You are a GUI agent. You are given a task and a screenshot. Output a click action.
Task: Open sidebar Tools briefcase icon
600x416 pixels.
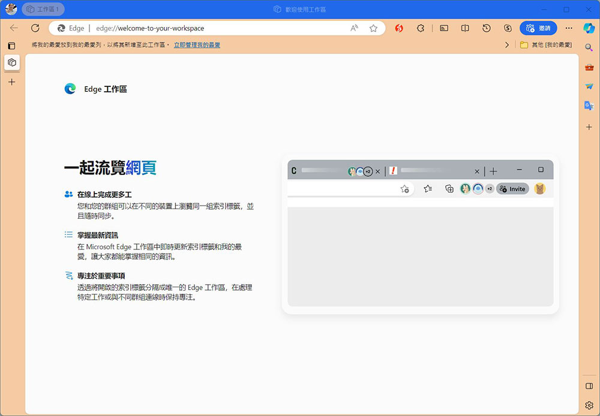tap(589, 67)
